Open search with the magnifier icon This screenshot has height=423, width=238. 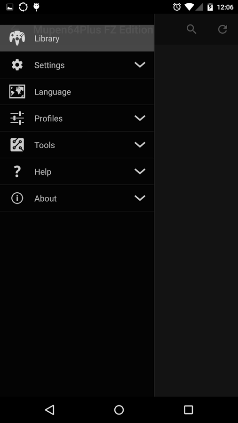(x=191, y=29)
